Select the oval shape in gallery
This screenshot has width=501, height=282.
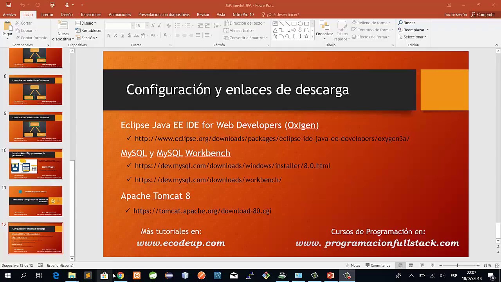click(x=300, y=24)
